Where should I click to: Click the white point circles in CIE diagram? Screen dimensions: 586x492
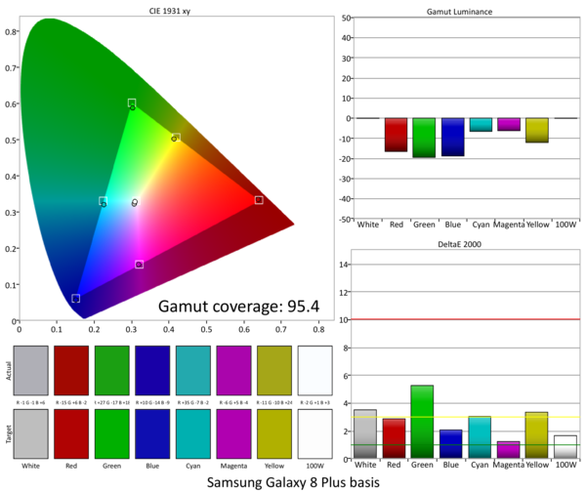(x=135, y=203)
